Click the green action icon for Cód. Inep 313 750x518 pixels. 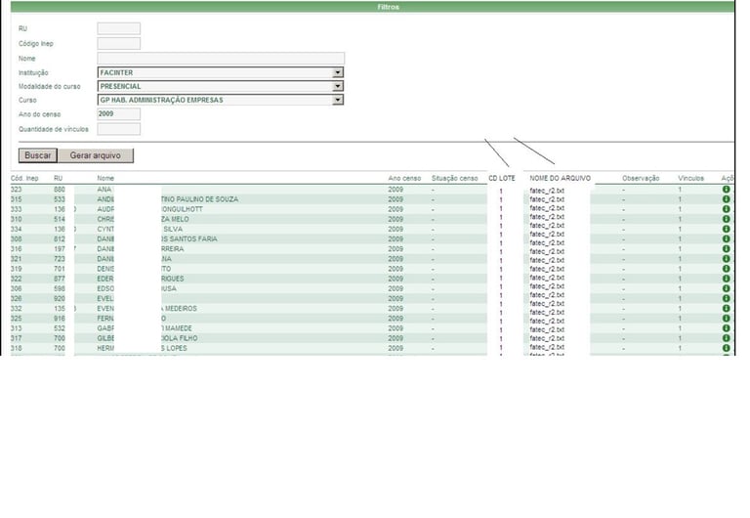727,328
